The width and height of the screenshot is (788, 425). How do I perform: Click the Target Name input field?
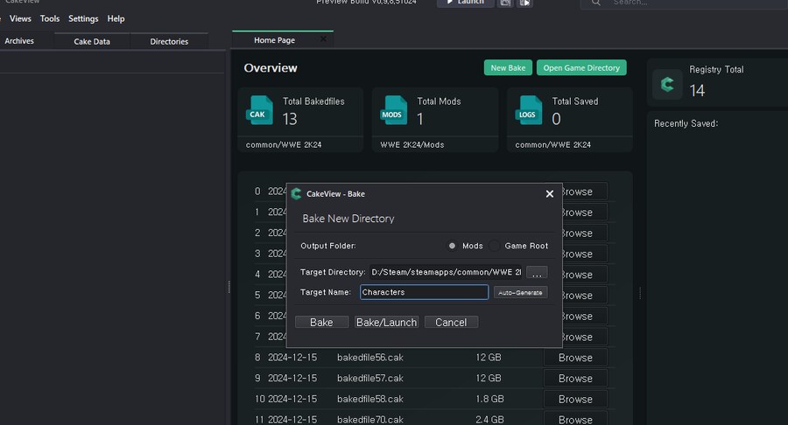pyautogui.click(x=424, y=292)
